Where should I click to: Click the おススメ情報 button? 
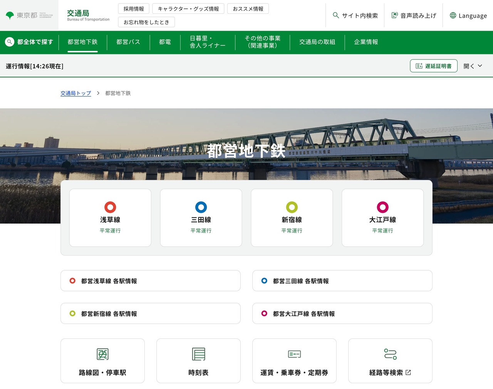(x=248, y=9)
